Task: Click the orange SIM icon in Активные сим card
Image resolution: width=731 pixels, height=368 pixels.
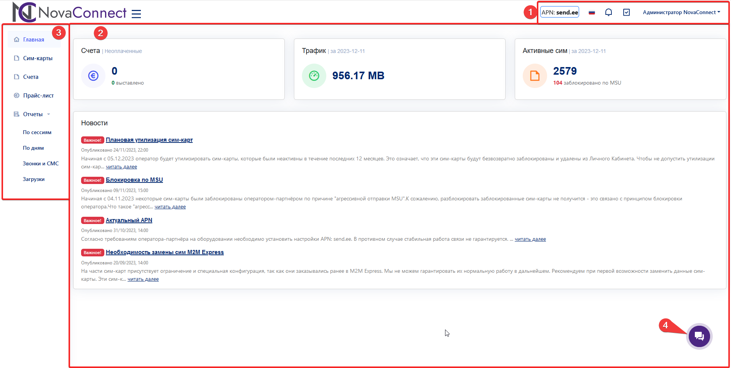Action: 535,76
